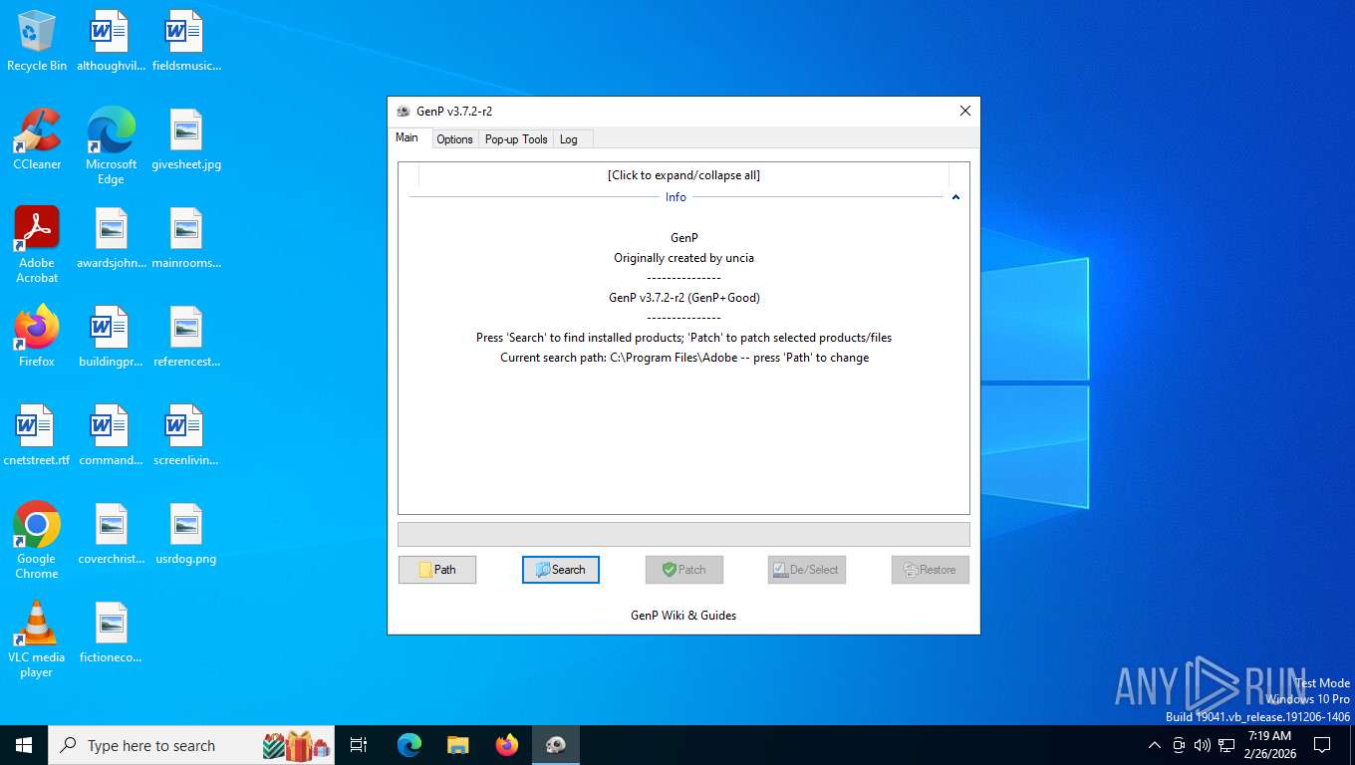
Task: Select the 'Originally created by uncia' text
Action: [x=683, y=258]
